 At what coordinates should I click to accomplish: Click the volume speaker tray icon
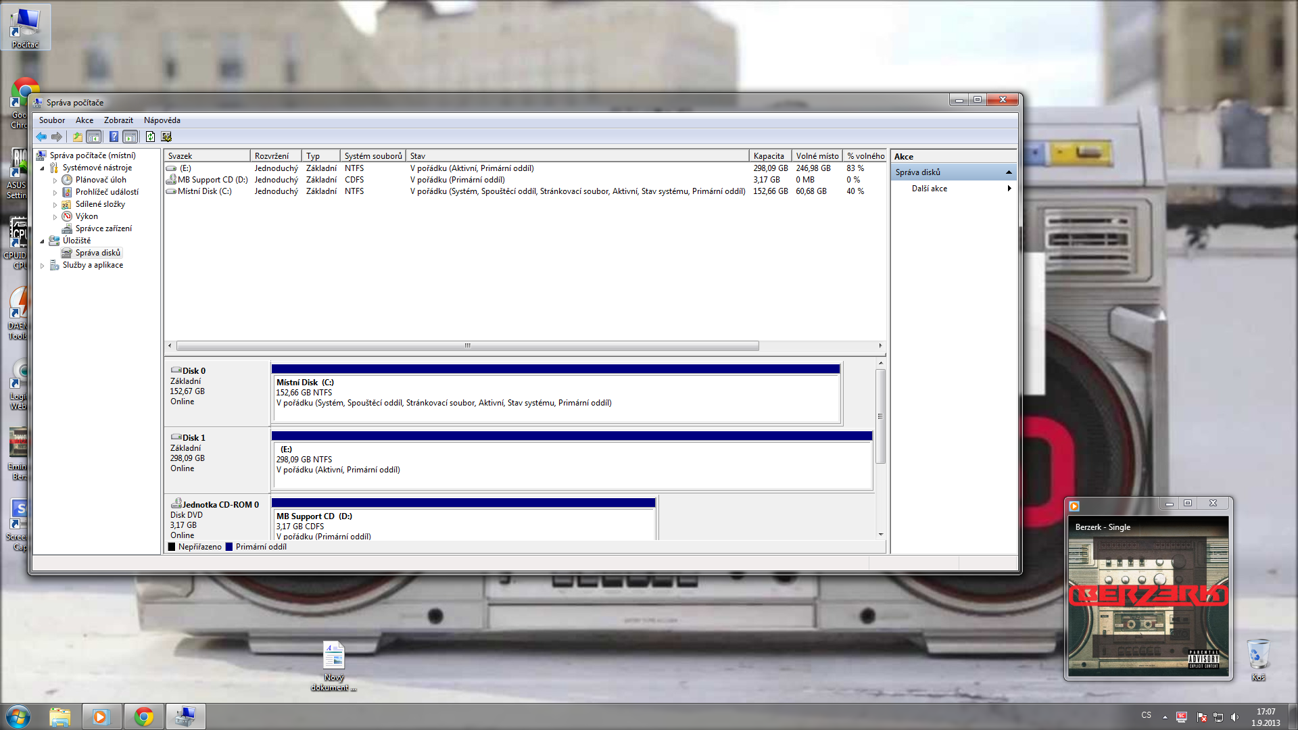pos(1235,717)
